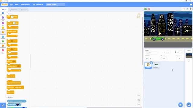Open the Edit (Редактировать) menu
193x108 pixels.
25,4
